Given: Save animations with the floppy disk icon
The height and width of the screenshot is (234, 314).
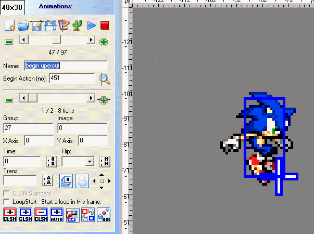Looking at the screenshot, I should [x=51, y=25].
